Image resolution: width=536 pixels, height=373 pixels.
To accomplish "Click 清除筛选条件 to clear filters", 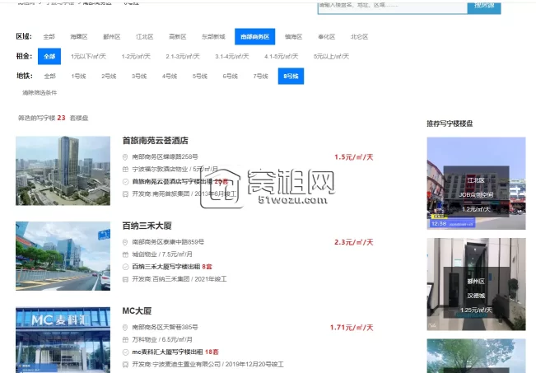I will (x=40, y=93).
